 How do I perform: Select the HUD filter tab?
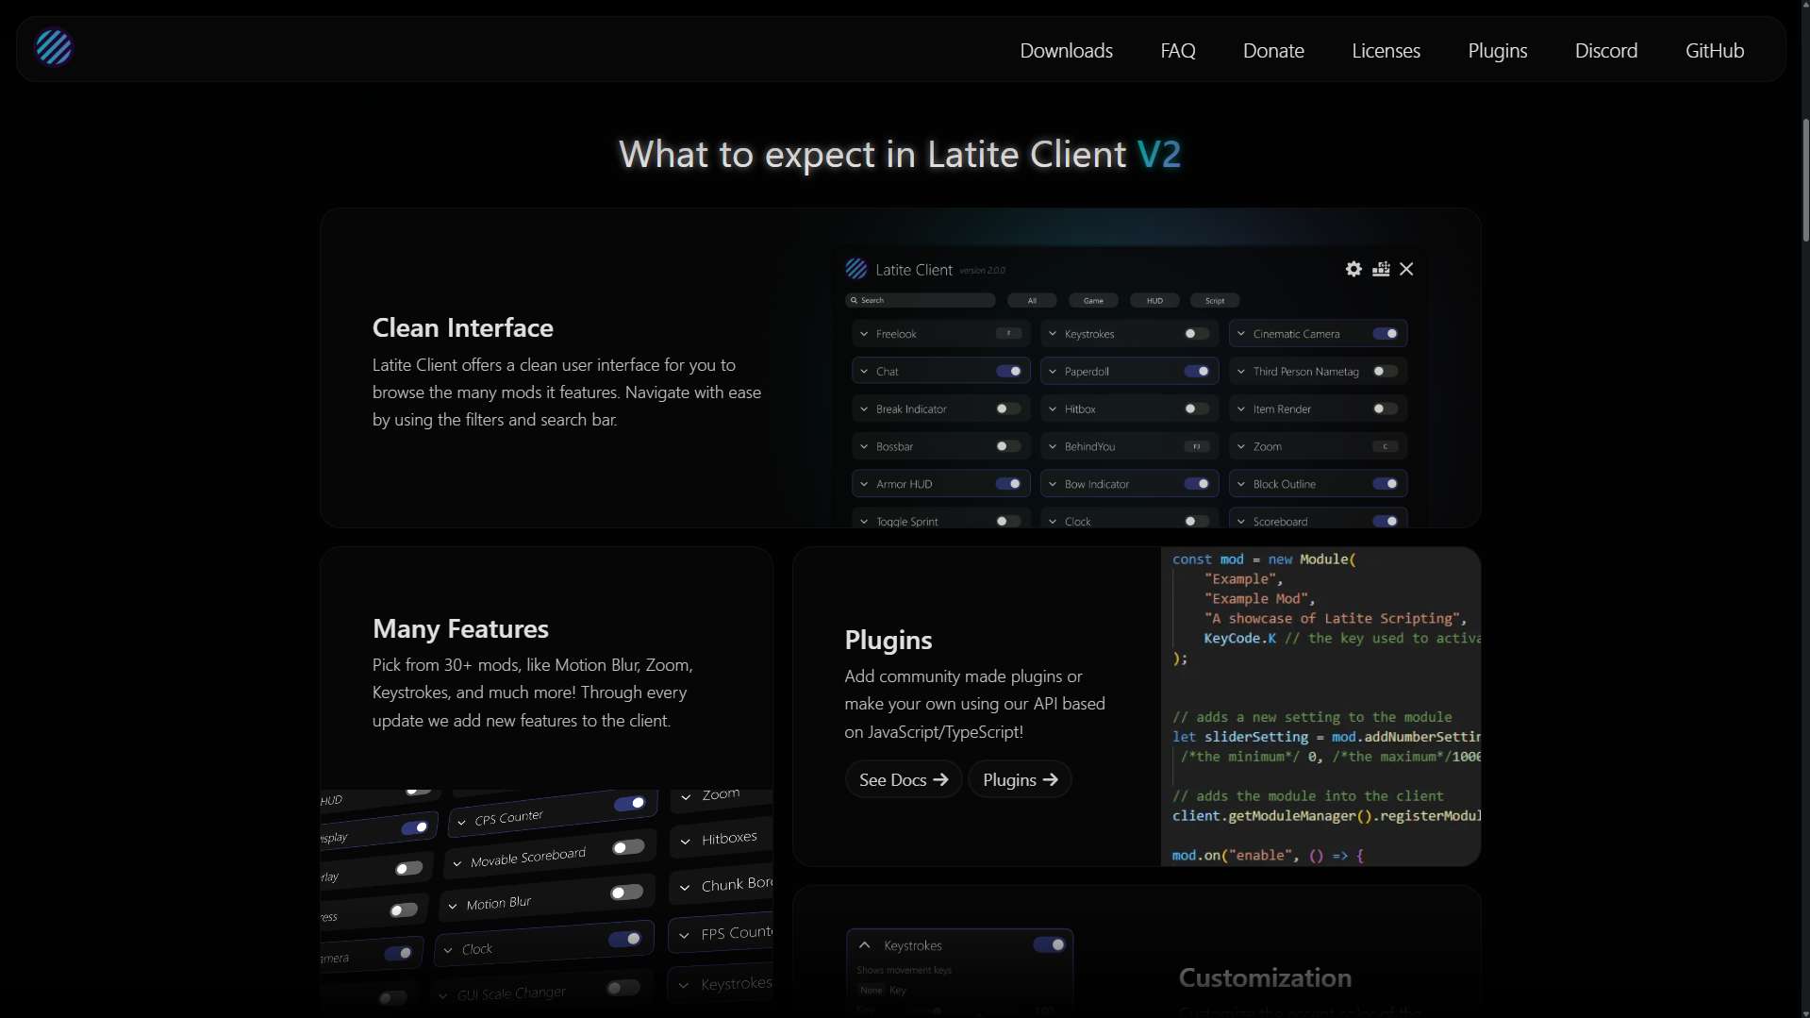(1154, 300)
